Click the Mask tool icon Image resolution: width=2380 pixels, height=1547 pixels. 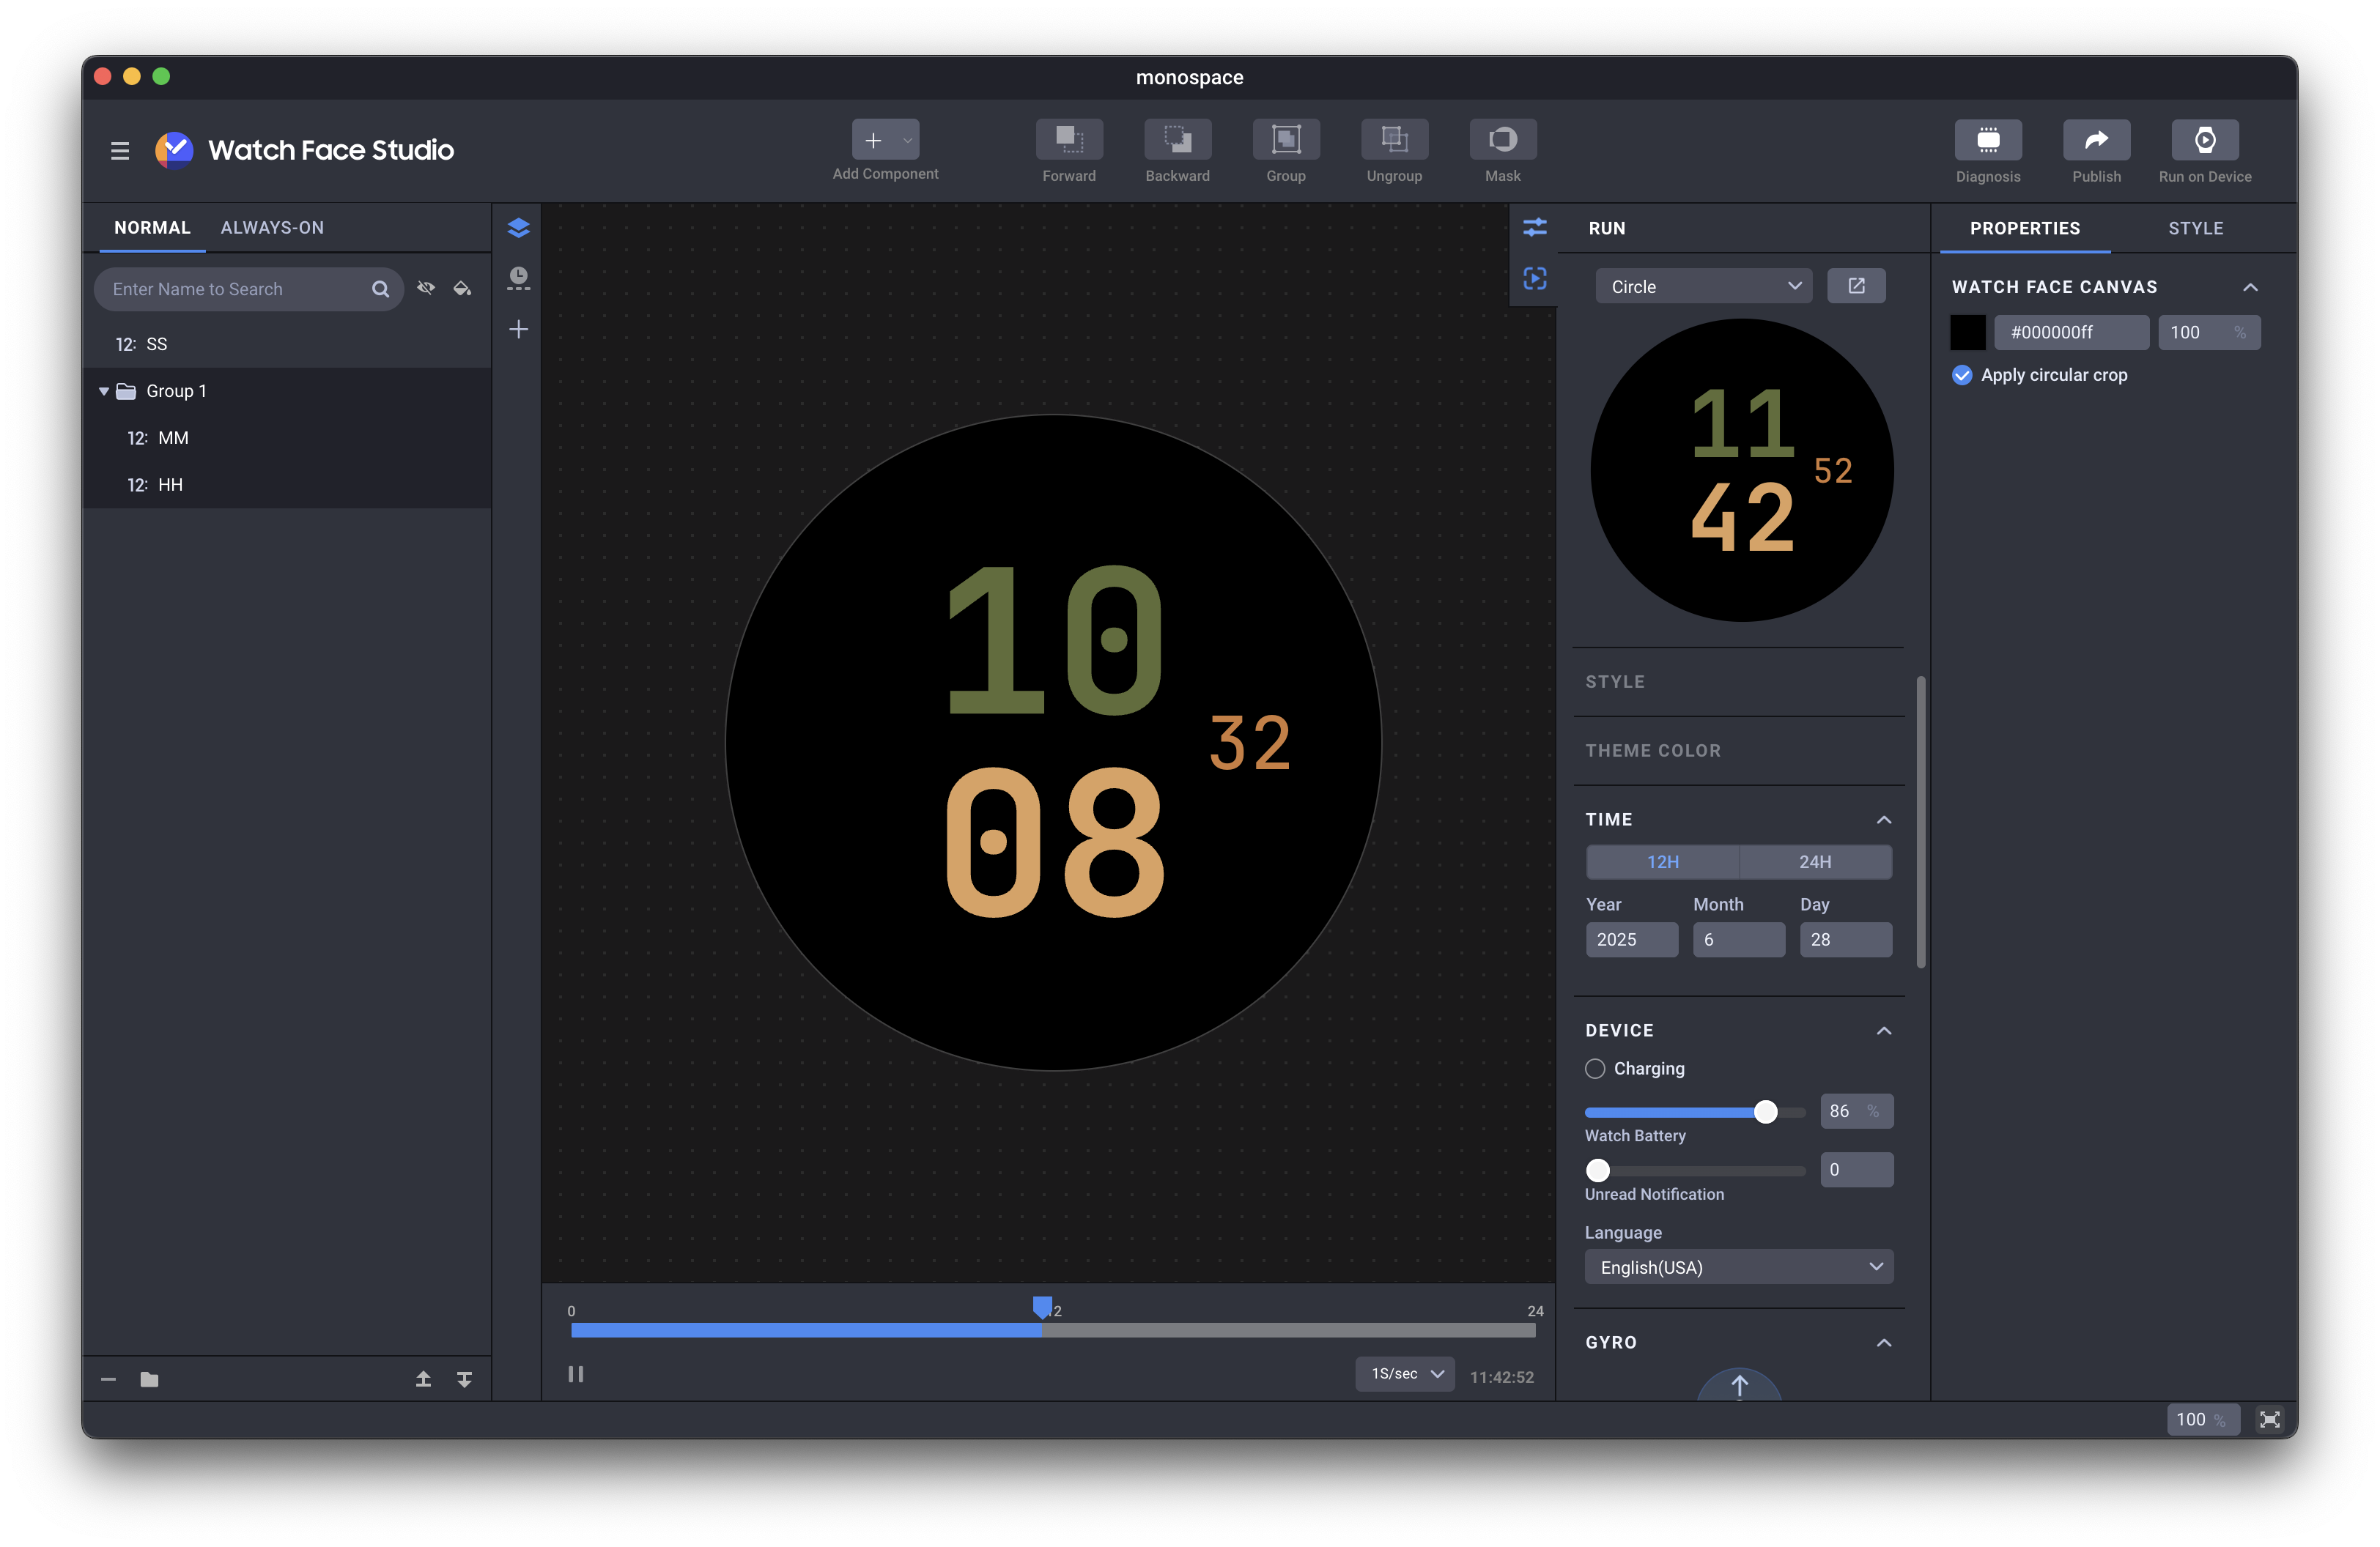pos(1502,140)
